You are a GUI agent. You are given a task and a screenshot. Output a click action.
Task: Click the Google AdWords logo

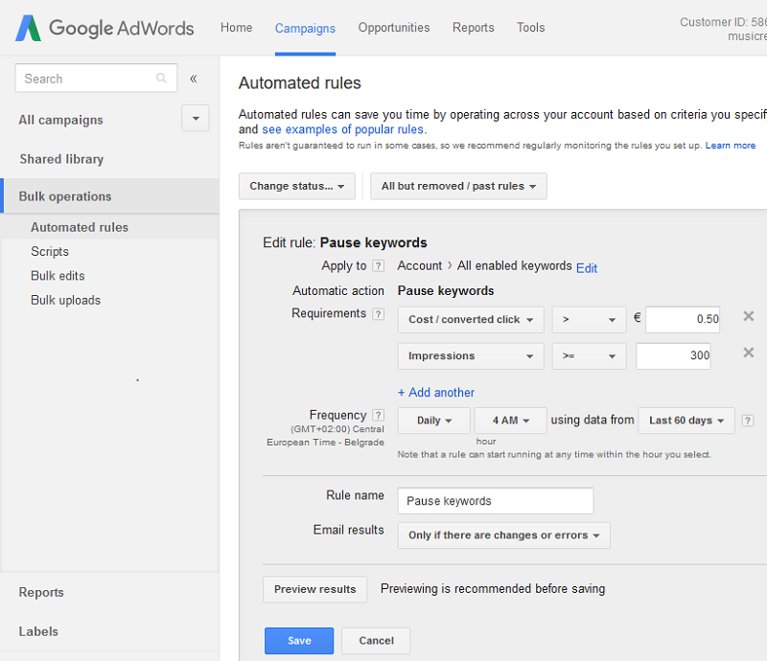(105, 28)
